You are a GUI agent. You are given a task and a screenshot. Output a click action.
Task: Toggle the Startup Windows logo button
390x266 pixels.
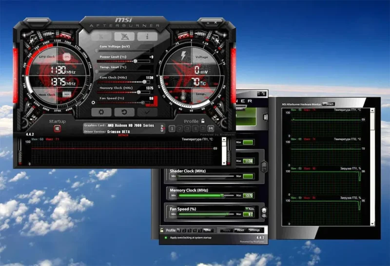[x=57, y=129]
